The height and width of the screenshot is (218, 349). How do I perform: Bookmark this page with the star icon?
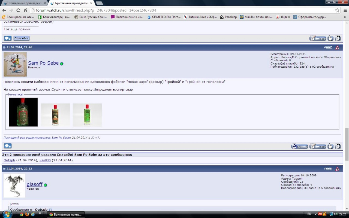tap(337, 10)
